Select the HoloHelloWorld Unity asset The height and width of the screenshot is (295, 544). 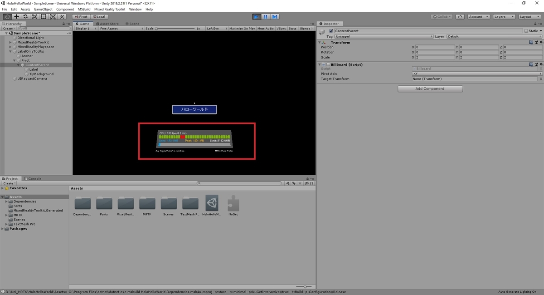coord(212,205)
